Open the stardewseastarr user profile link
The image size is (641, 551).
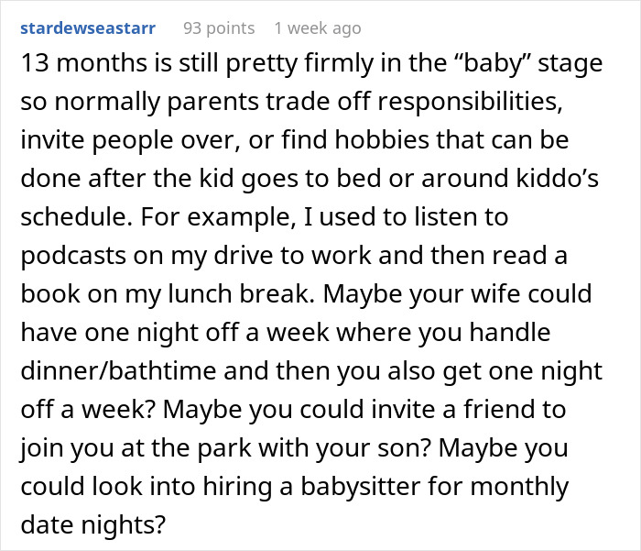[87, 28]
